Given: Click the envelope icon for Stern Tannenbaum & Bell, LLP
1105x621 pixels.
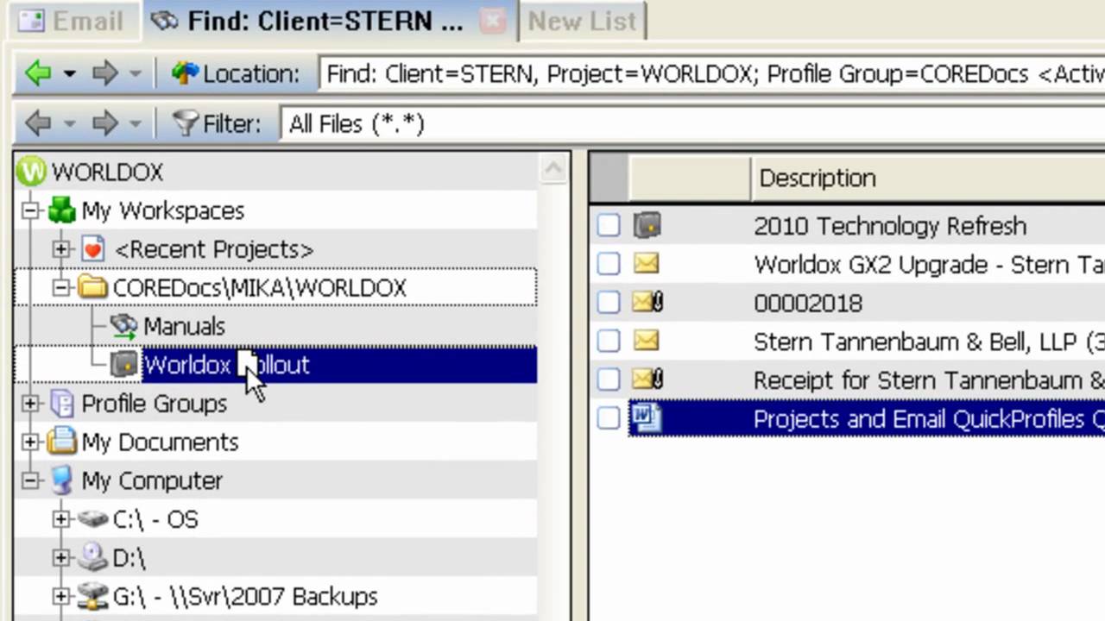Looking at the screenshot, I should point(647,342).
